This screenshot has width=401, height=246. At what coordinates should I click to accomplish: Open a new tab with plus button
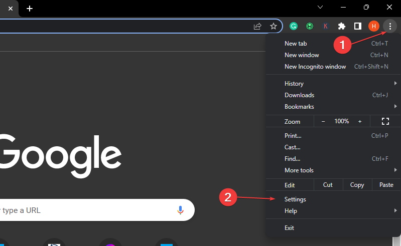click(30, 9)
